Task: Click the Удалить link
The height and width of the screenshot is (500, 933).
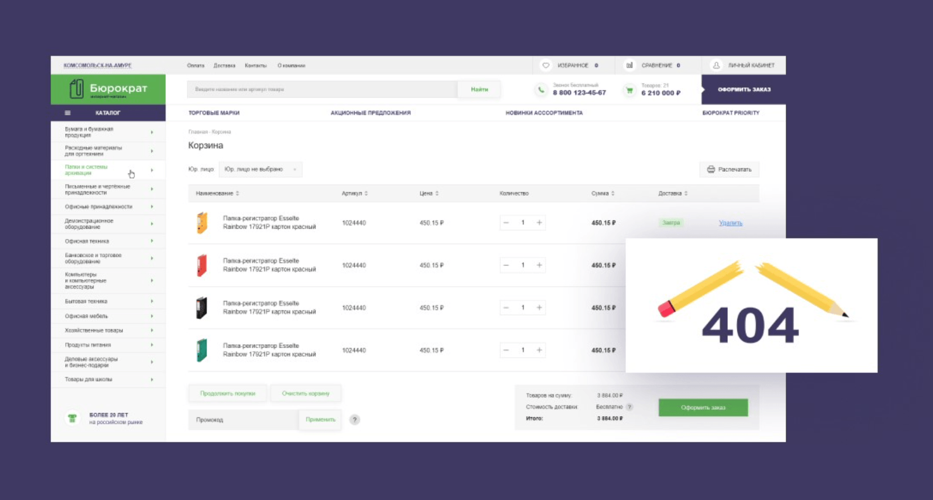Action: coord(731,223)
